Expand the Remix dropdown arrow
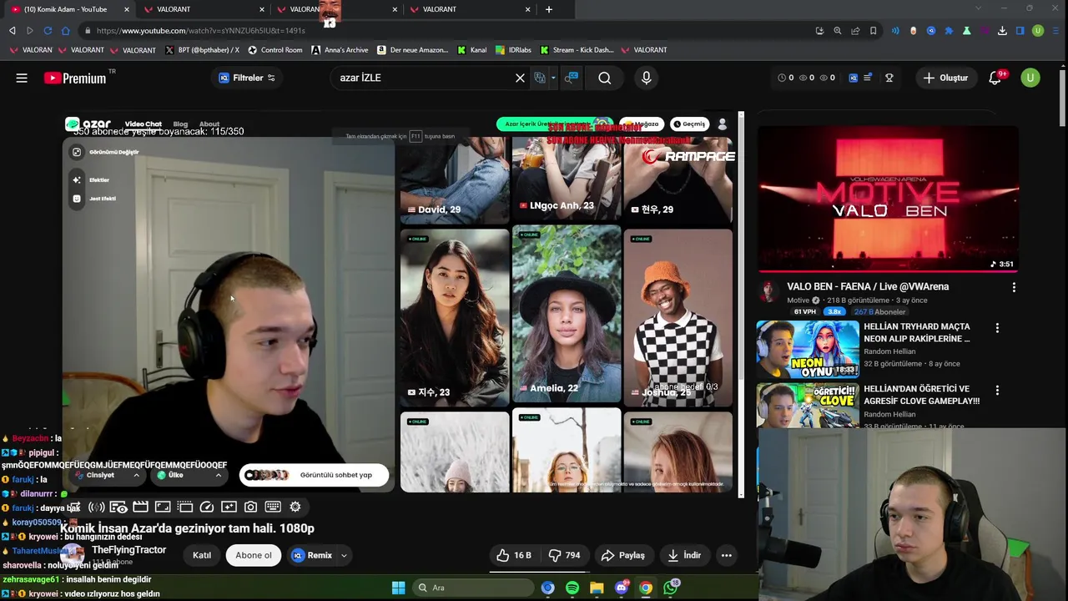The height and width of the screenshot is (601, 1068). (343, 555)
